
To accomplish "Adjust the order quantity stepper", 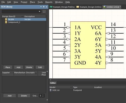I will (x=43, y=96).
